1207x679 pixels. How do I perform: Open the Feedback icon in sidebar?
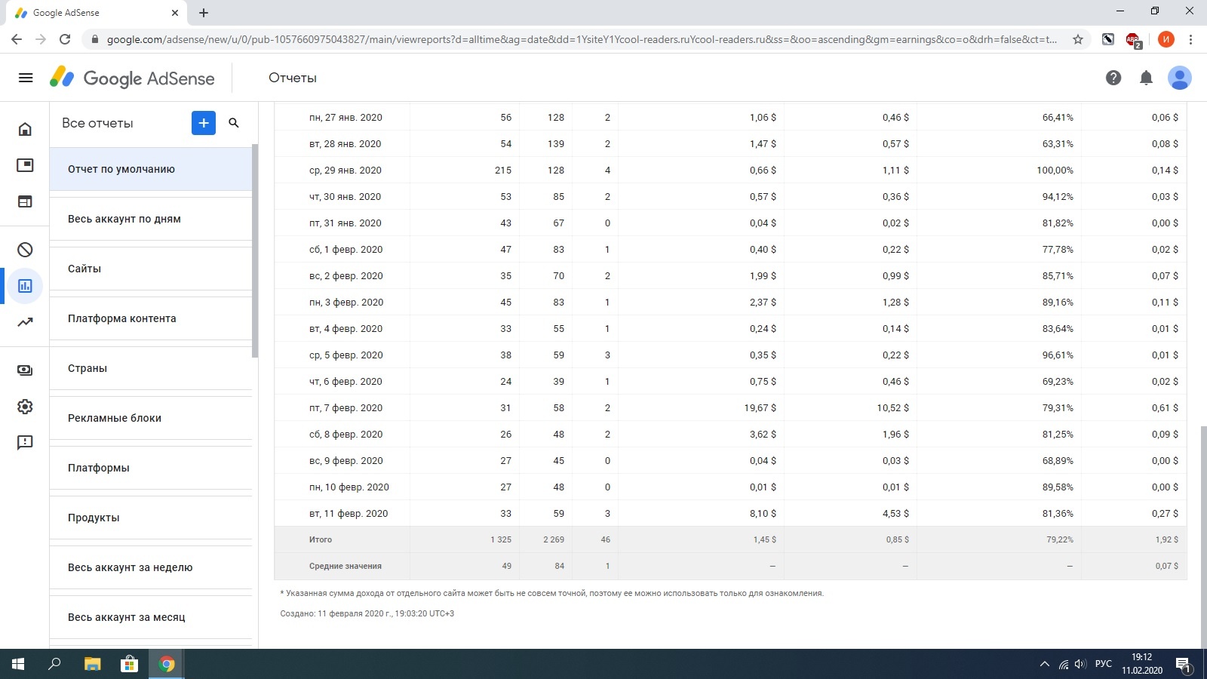[25, 443]
